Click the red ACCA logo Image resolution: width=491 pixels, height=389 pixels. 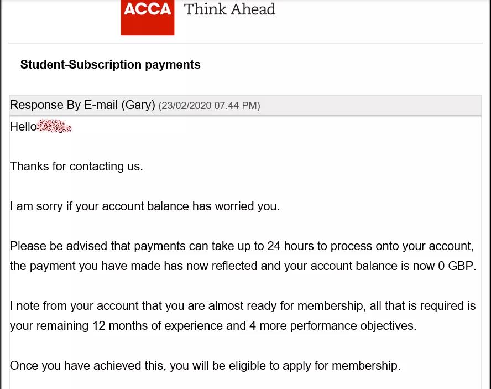tap(148, 18)
